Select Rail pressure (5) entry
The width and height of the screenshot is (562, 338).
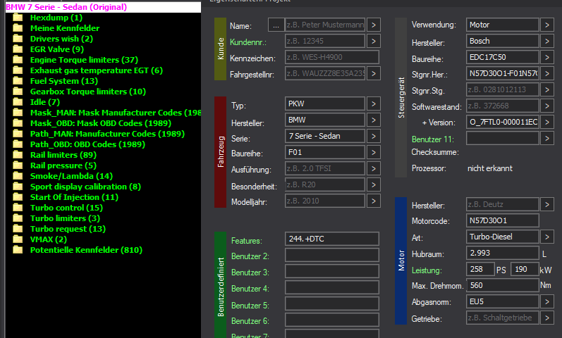[x=63, y=165]
